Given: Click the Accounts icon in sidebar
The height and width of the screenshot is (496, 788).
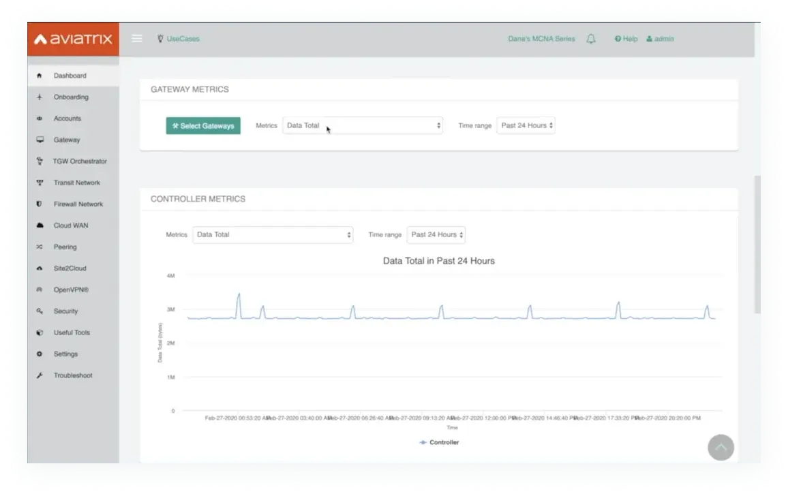Looking at the screenshot, I should click(40, 119).
